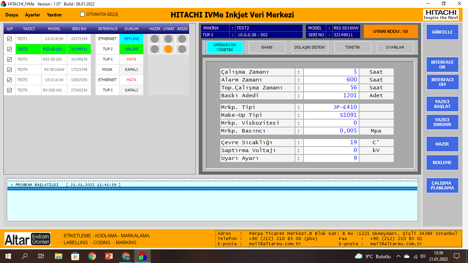Open the Windows Start menu

(x=8, y=256)
